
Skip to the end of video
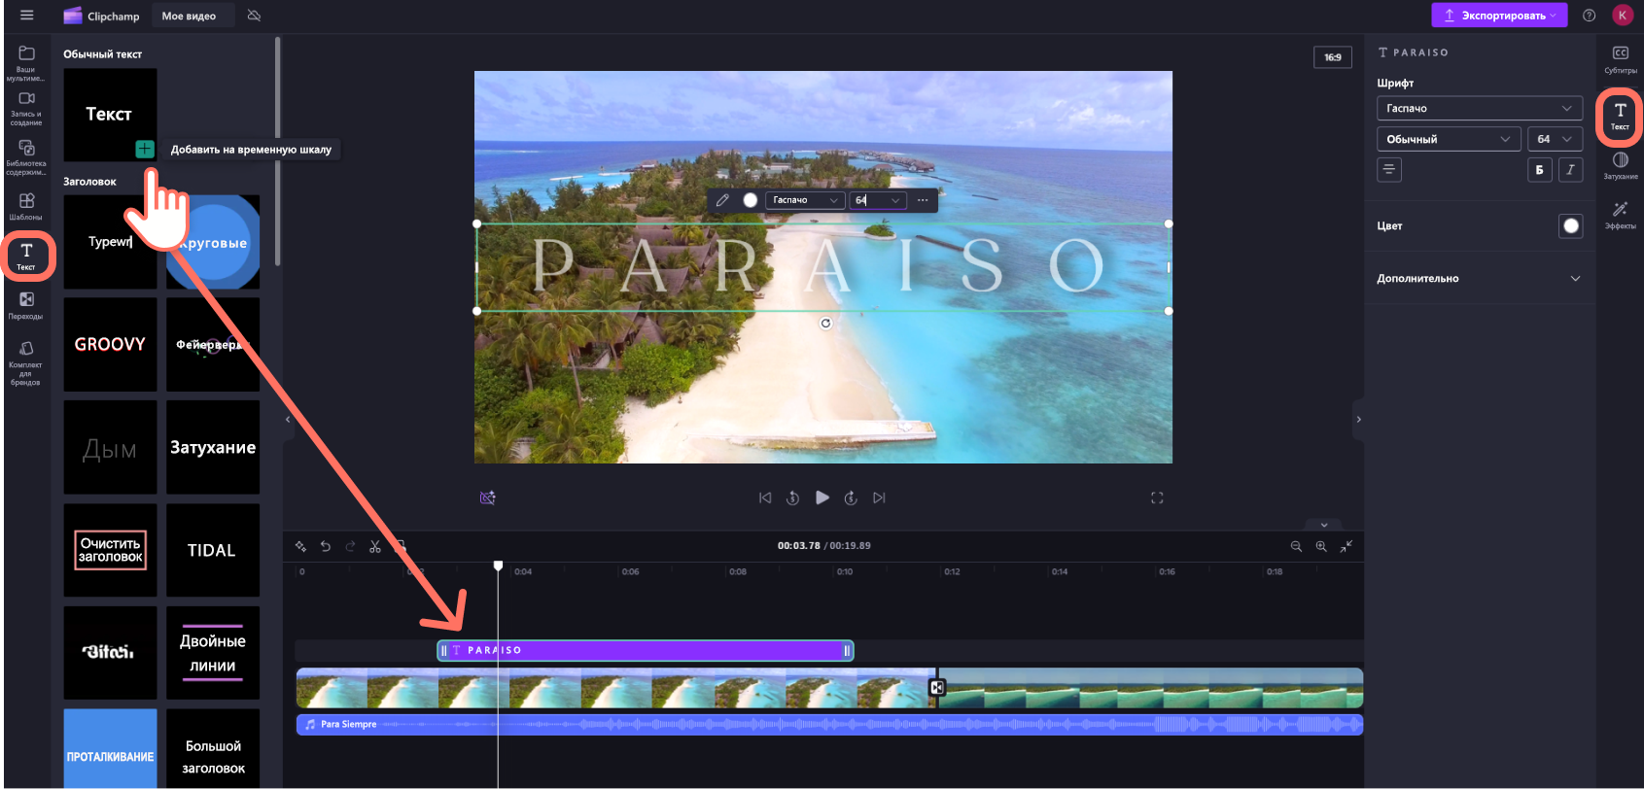tap(879, 497)
